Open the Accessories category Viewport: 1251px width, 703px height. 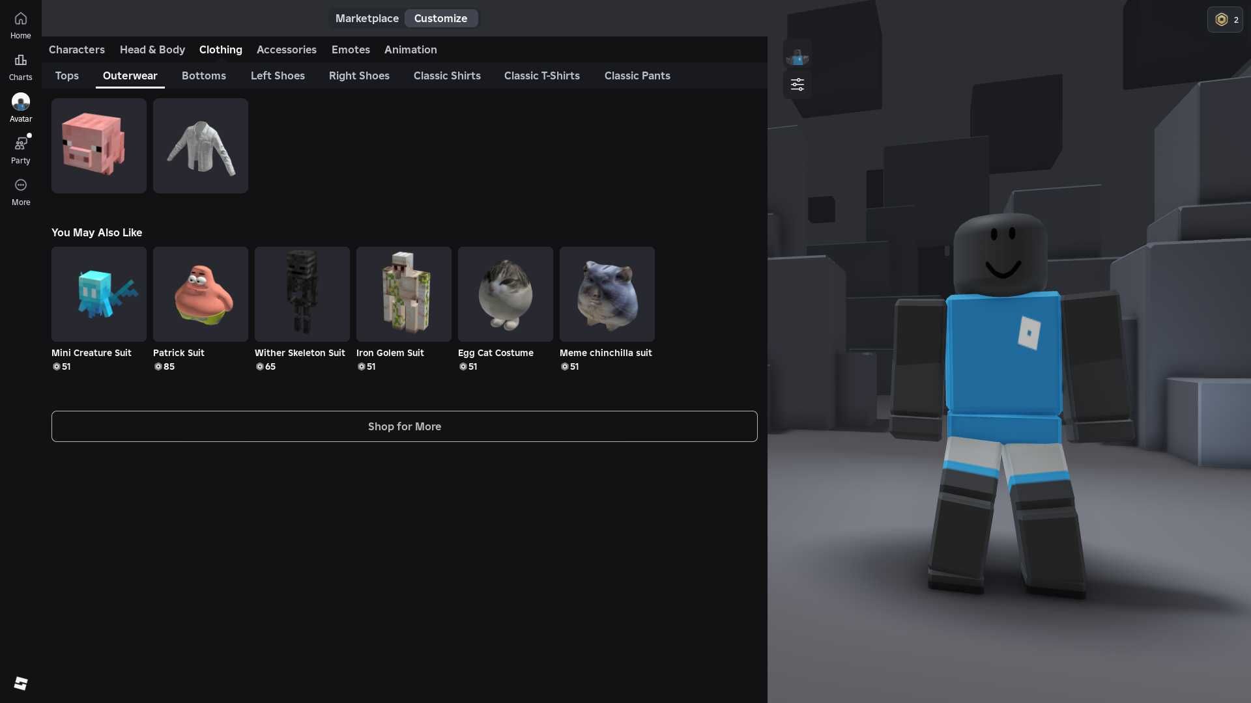287,49
